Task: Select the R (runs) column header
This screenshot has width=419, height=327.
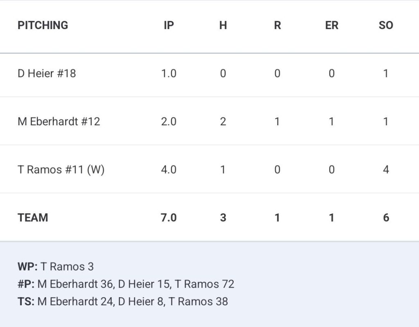Action: click(x=277, y=25)
